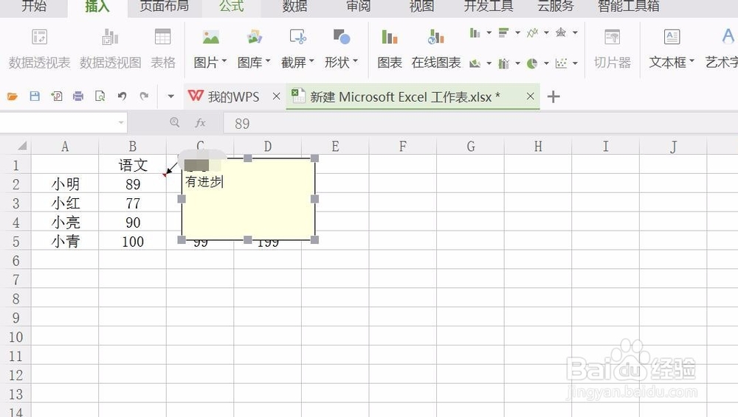Expand the radar chart dropdown arrow
Viewport: 738px width, 417px height.
click(575, 33)
